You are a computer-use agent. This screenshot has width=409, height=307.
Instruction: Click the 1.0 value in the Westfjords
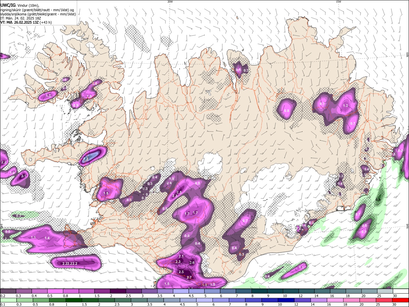coord(89,96)
